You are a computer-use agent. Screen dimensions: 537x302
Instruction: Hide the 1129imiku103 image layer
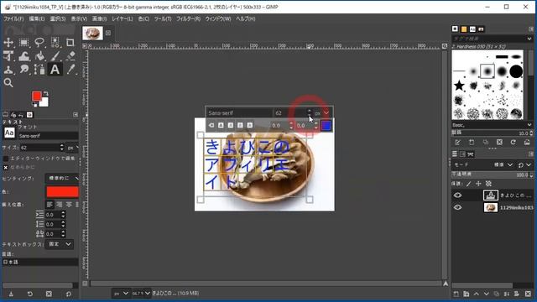point(457,207)
